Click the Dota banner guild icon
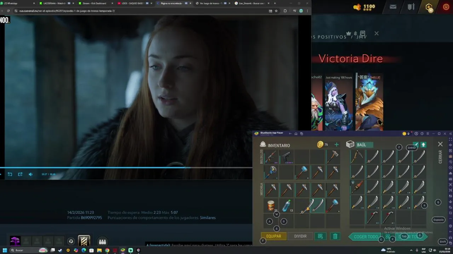The height and width of the screenshot is (254, 453). (84, 241)
